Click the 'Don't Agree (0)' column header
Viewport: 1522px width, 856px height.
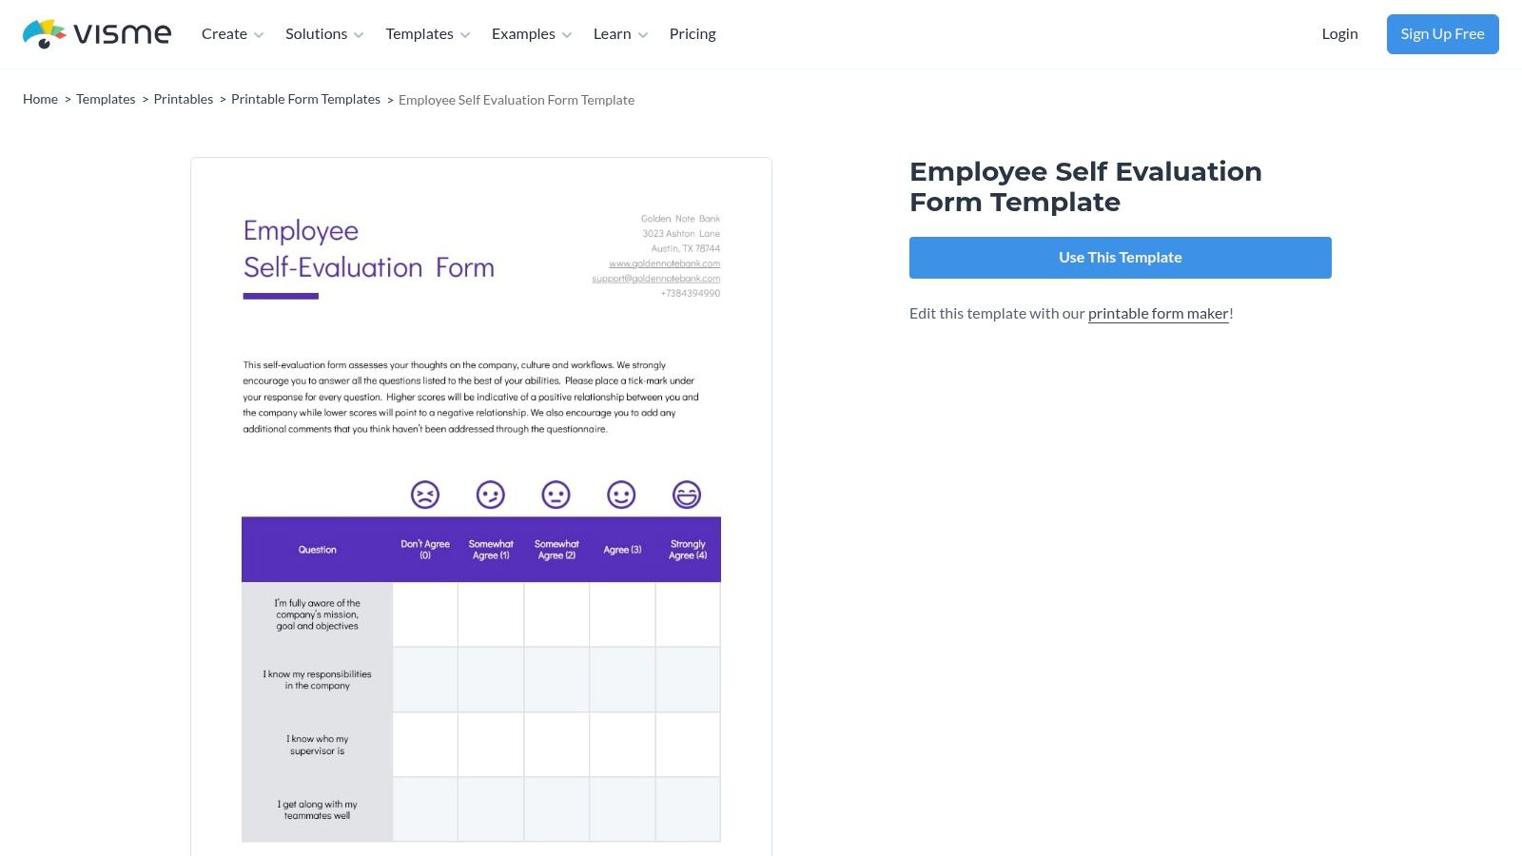coord(425,550)
